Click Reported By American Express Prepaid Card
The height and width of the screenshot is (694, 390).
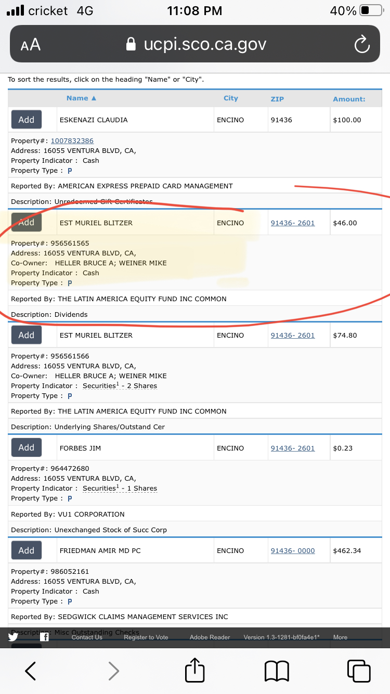point(122,186)
